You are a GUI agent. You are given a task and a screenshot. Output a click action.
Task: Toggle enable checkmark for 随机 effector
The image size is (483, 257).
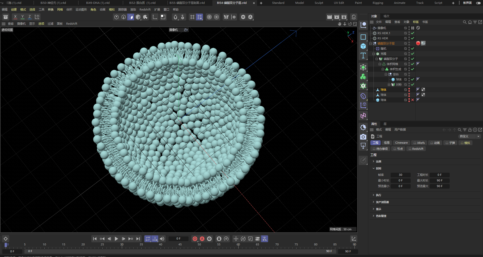tap(412, 49)
